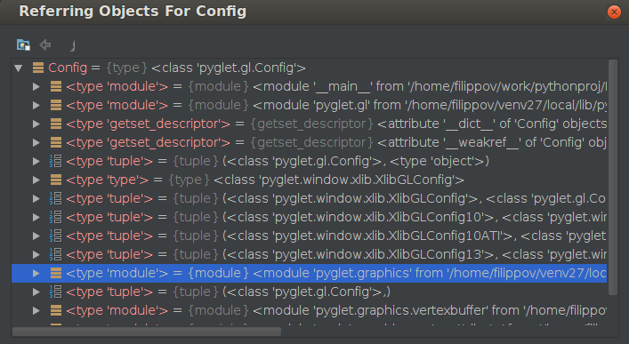
Task: Close the Referring Objects For Config dialog
Action: tap(614, 12)
